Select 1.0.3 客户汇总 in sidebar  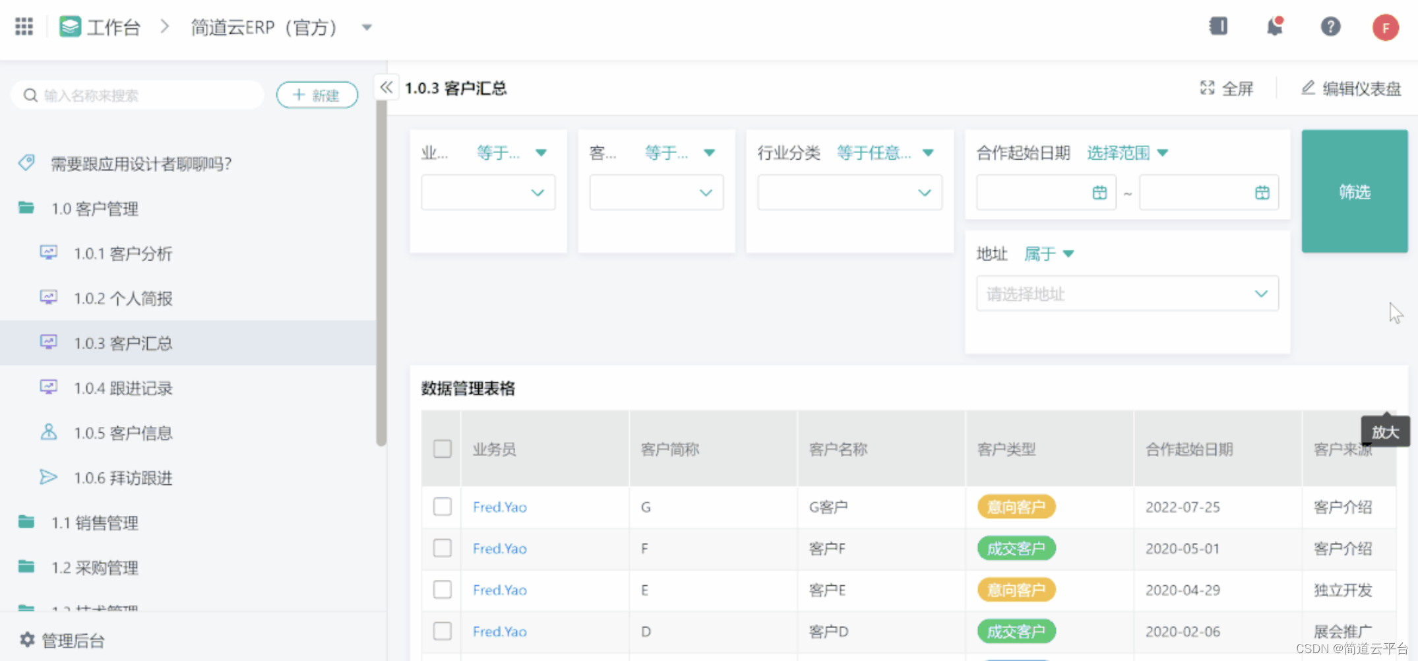188,343
